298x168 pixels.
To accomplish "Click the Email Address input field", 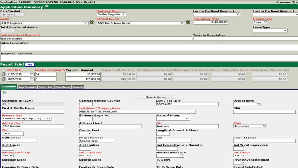I will click(x=264, y=141).
